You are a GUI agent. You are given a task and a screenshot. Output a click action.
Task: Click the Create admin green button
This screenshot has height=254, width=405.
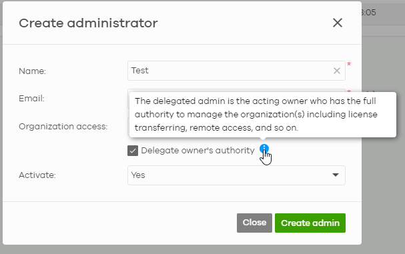310,223
